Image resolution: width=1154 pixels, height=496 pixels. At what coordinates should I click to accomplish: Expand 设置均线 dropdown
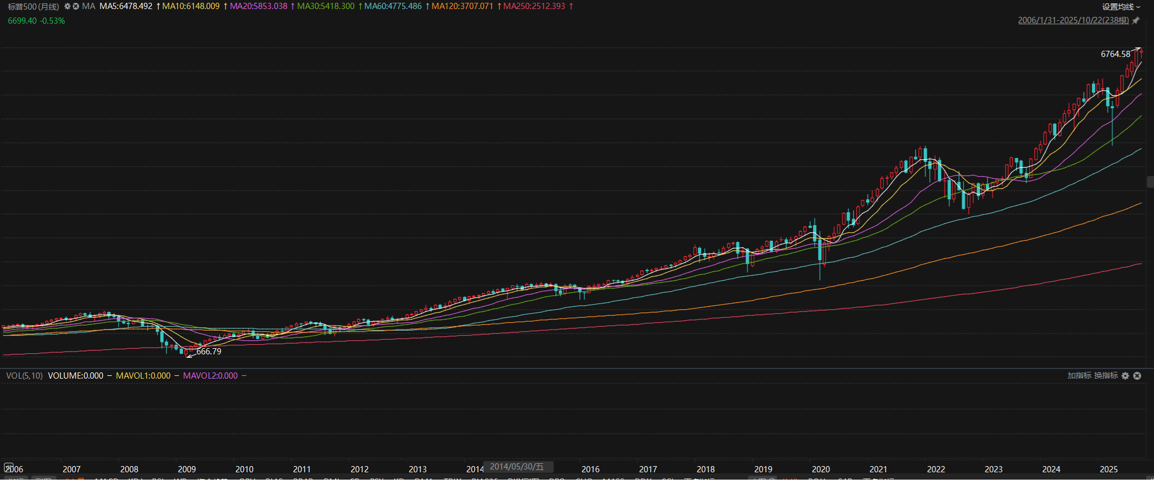(1121, 7)
